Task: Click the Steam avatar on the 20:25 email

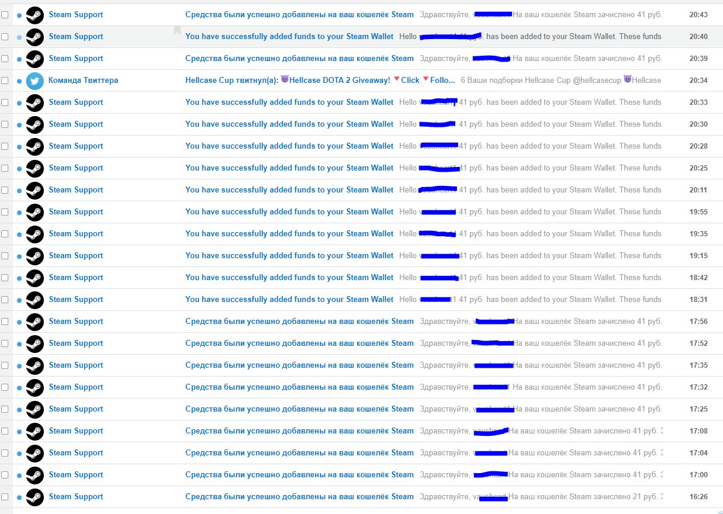Action: click(35, 168)
